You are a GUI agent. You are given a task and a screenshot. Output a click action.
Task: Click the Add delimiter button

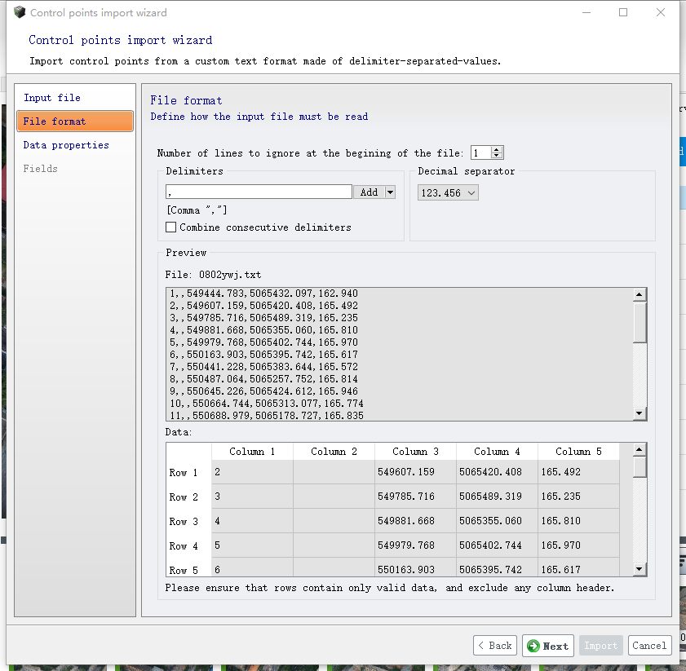369,192
